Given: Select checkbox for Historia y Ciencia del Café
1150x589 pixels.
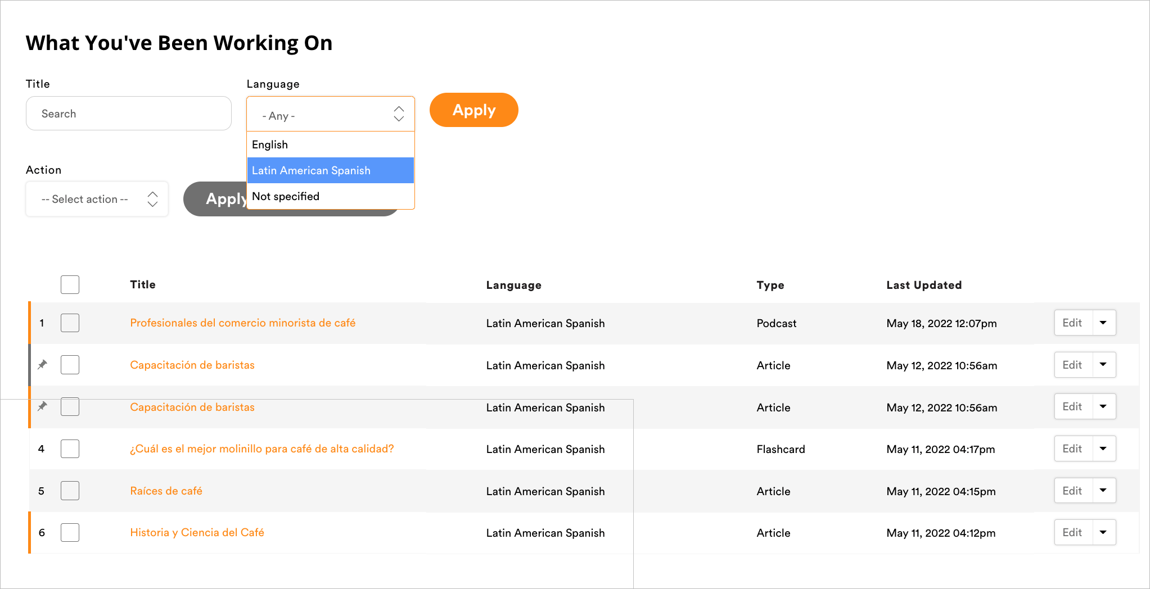Looking at the screenshot, I should tap(70, 532).
